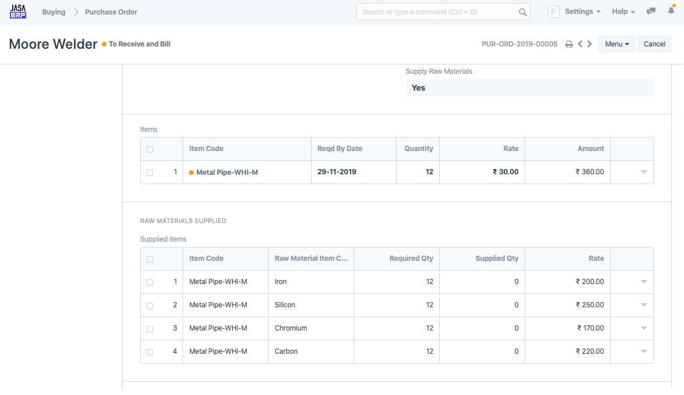This screenshot has height=395, width=684.
Task: Go to next document with right arrow
Action: [590, 44]
